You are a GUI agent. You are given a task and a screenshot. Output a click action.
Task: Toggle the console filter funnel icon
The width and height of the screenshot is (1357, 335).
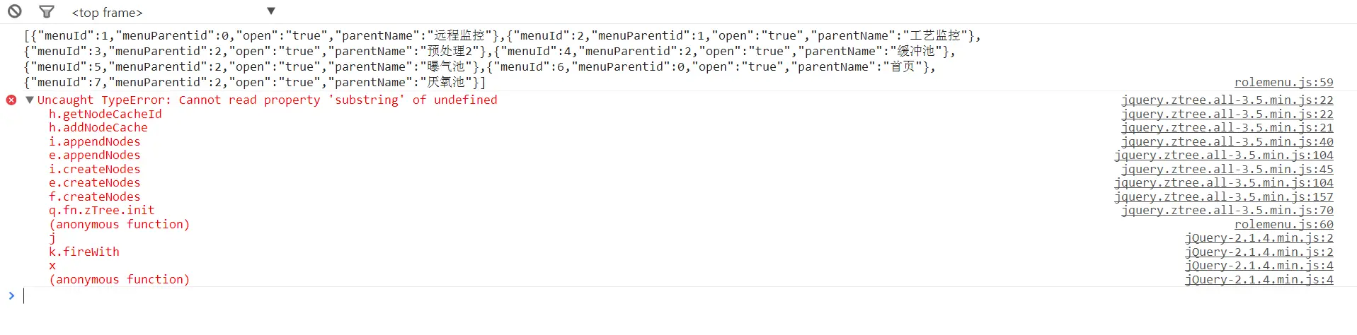click(x=47, y=11)
